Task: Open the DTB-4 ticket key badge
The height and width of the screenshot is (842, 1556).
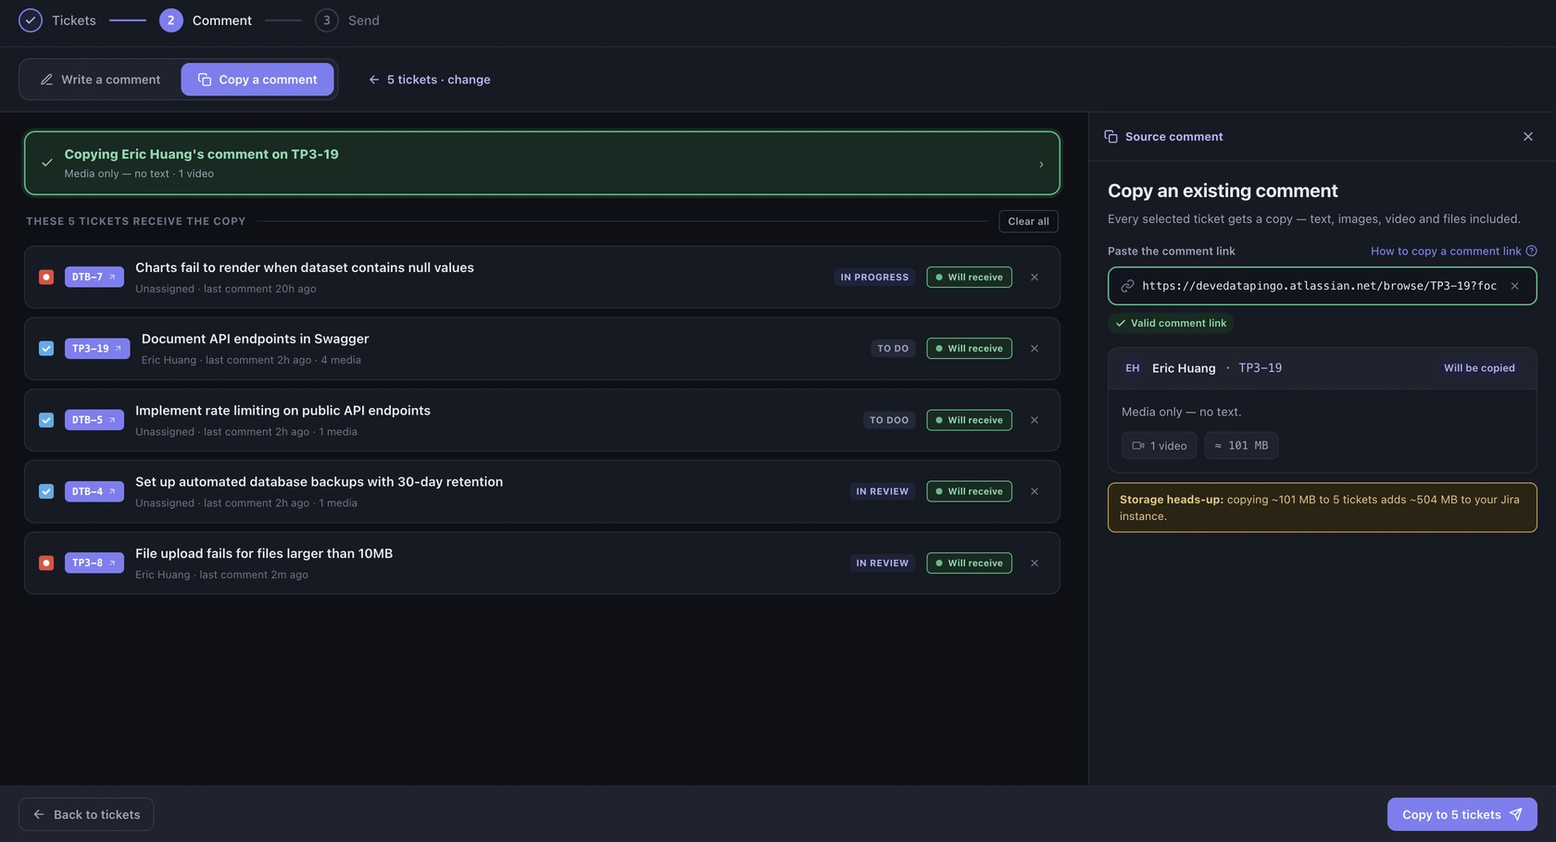Action: point(94,491)
